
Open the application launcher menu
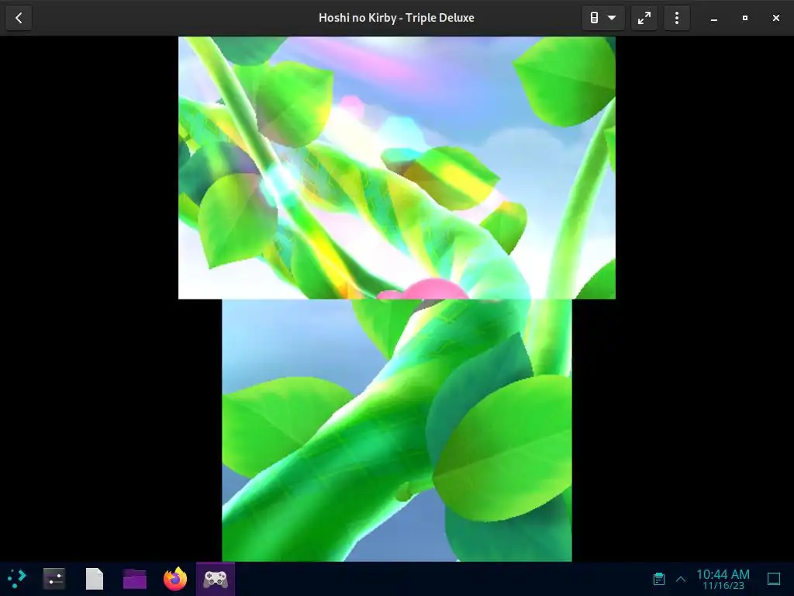click(x=17, y=578)
